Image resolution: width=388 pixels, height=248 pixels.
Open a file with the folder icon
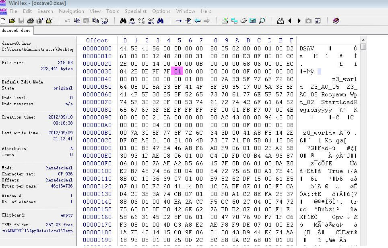click(x=12, y=21)
